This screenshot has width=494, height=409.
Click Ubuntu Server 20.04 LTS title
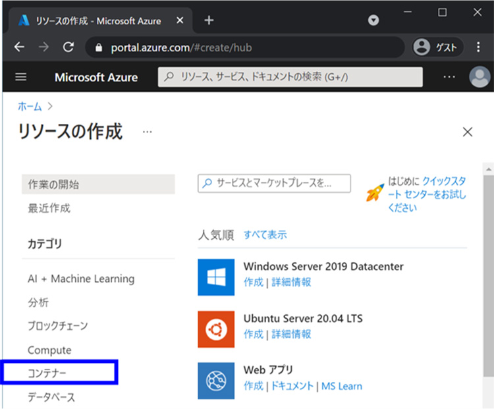(303, 319)
